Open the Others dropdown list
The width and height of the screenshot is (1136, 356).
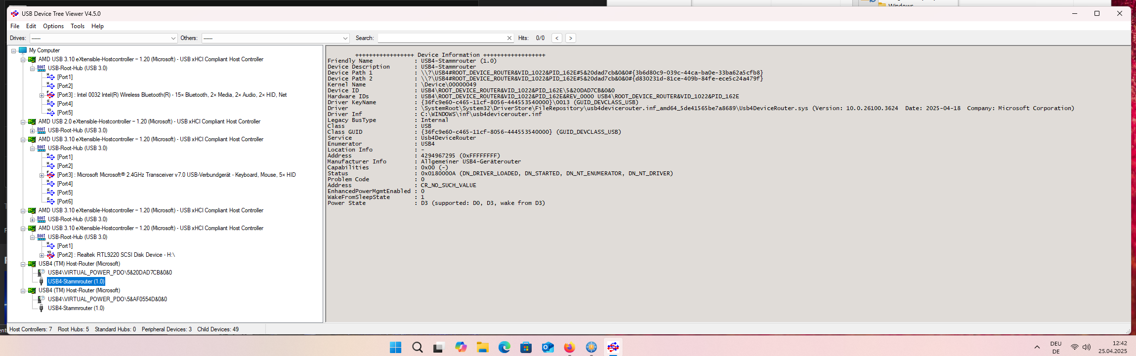345,38
